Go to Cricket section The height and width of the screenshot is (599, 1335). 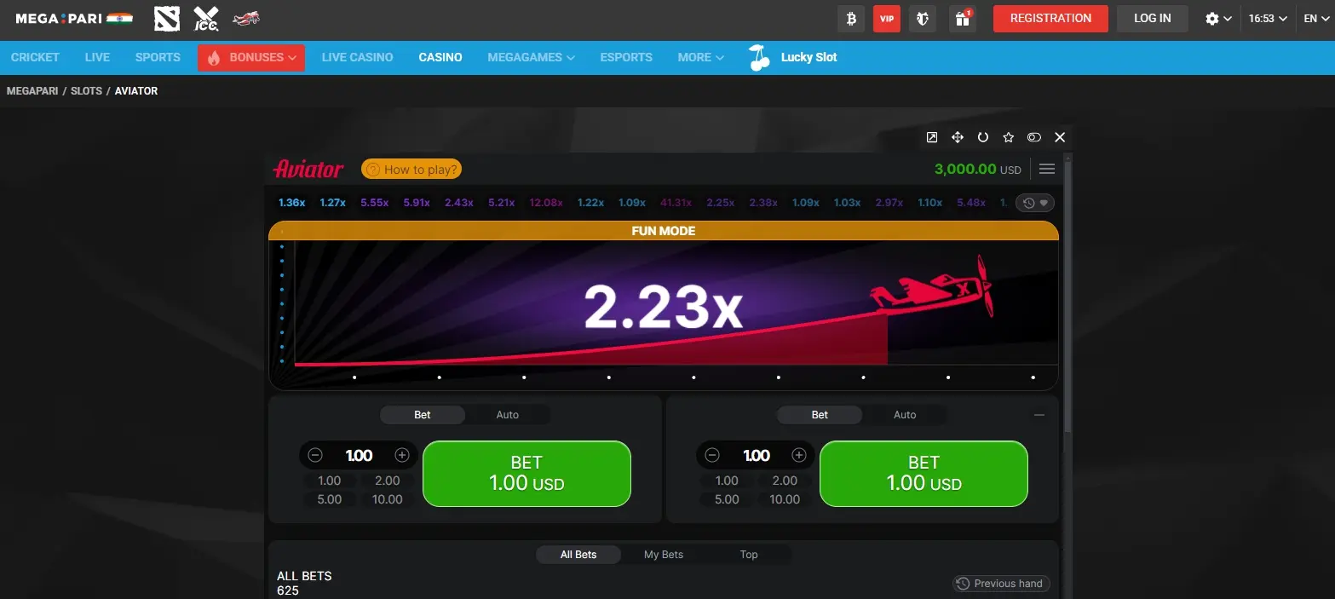point(35,57)
